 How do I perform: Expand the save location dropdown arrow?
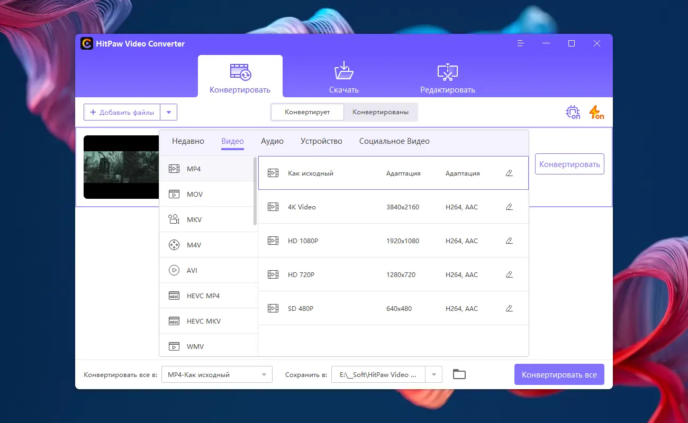click(x=434, y=374)
